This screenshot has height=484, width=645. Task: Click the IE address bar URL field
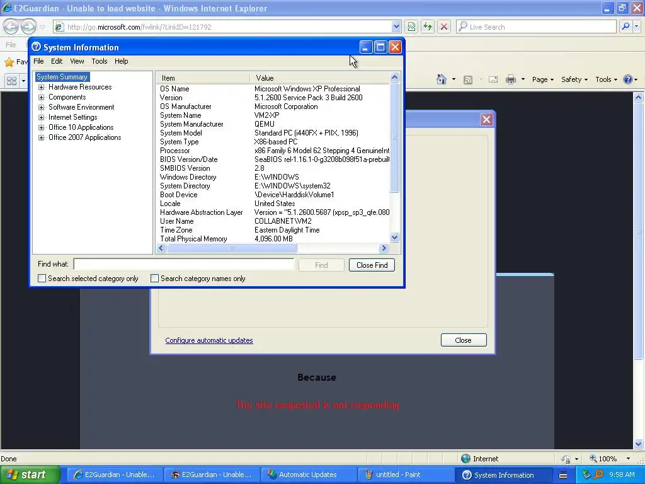[228, 26]
